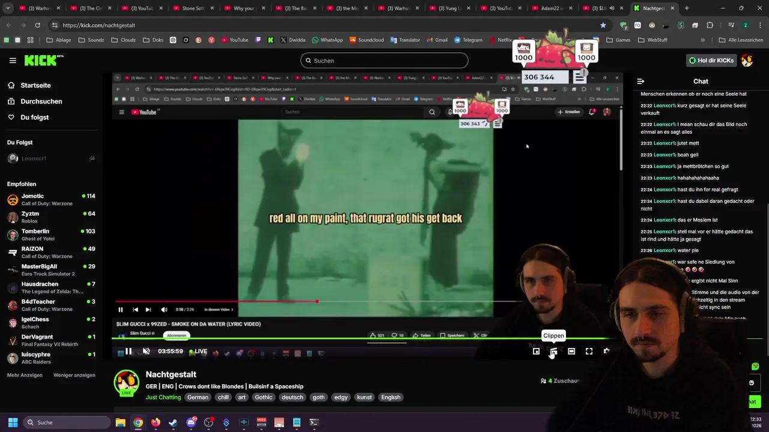
Task: Open the tab search dropdown arrow
Action: (7, 8)
